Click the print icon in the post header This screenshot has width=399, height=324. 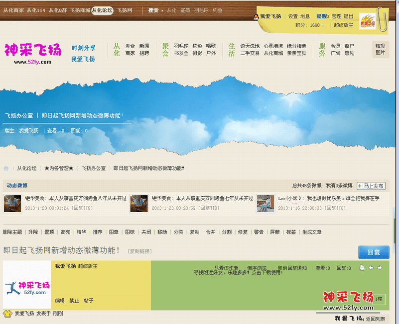pos(362,268)
